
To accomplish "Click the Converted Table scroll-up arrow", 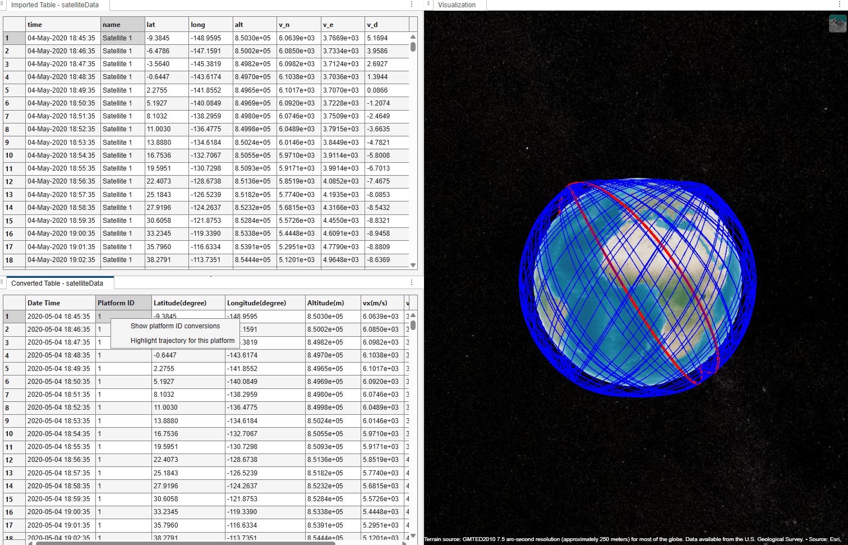I will (x=413, y=315).
